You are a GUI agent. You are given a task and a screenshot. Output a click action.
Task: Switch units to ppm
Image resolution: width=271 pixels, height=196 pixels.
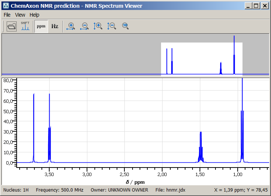tap(41, 26)
